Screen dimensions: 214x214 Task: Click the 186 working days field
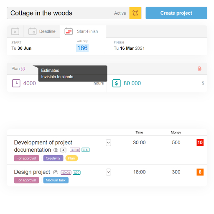point(82,48)
